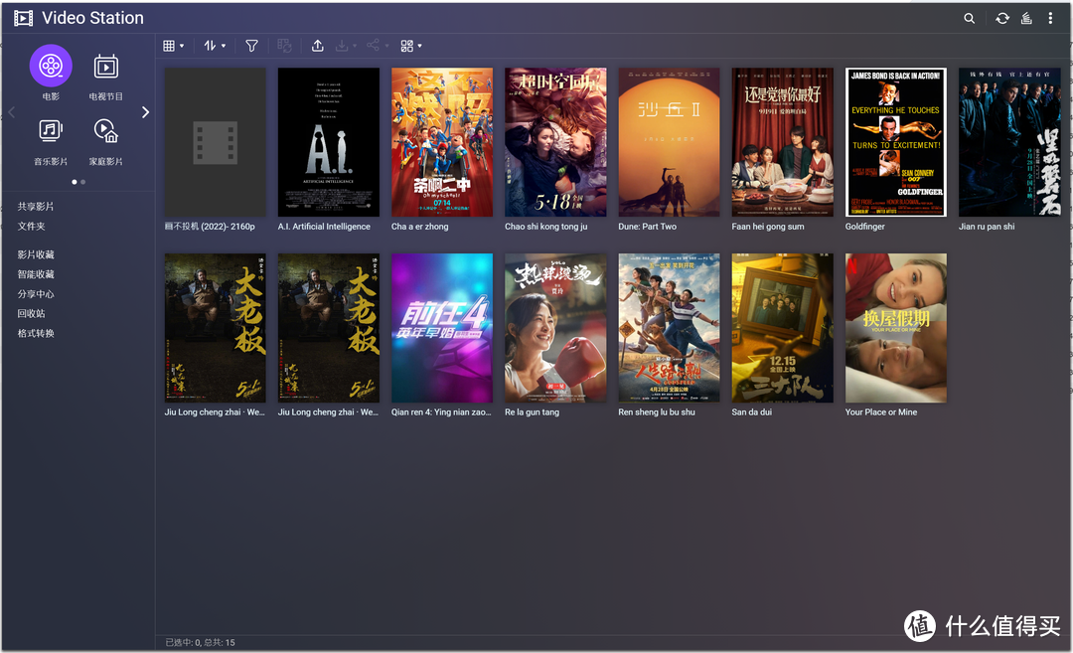The width and height of the screenshot is (1073, 653).
Task: Refresh the library with the sync icon
Action: click(1001, 18)
